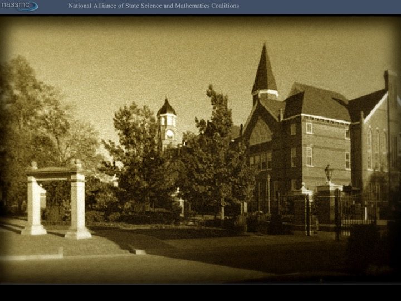Click the distant clock tower
This screenshot has width=401, height=301.
[x=167, y=122]
